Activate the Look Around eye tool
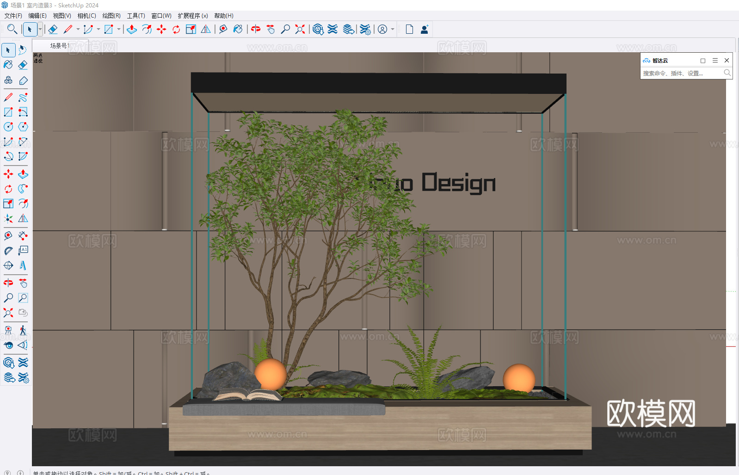Viewport: 739px width, 475px height. (8, 345)
